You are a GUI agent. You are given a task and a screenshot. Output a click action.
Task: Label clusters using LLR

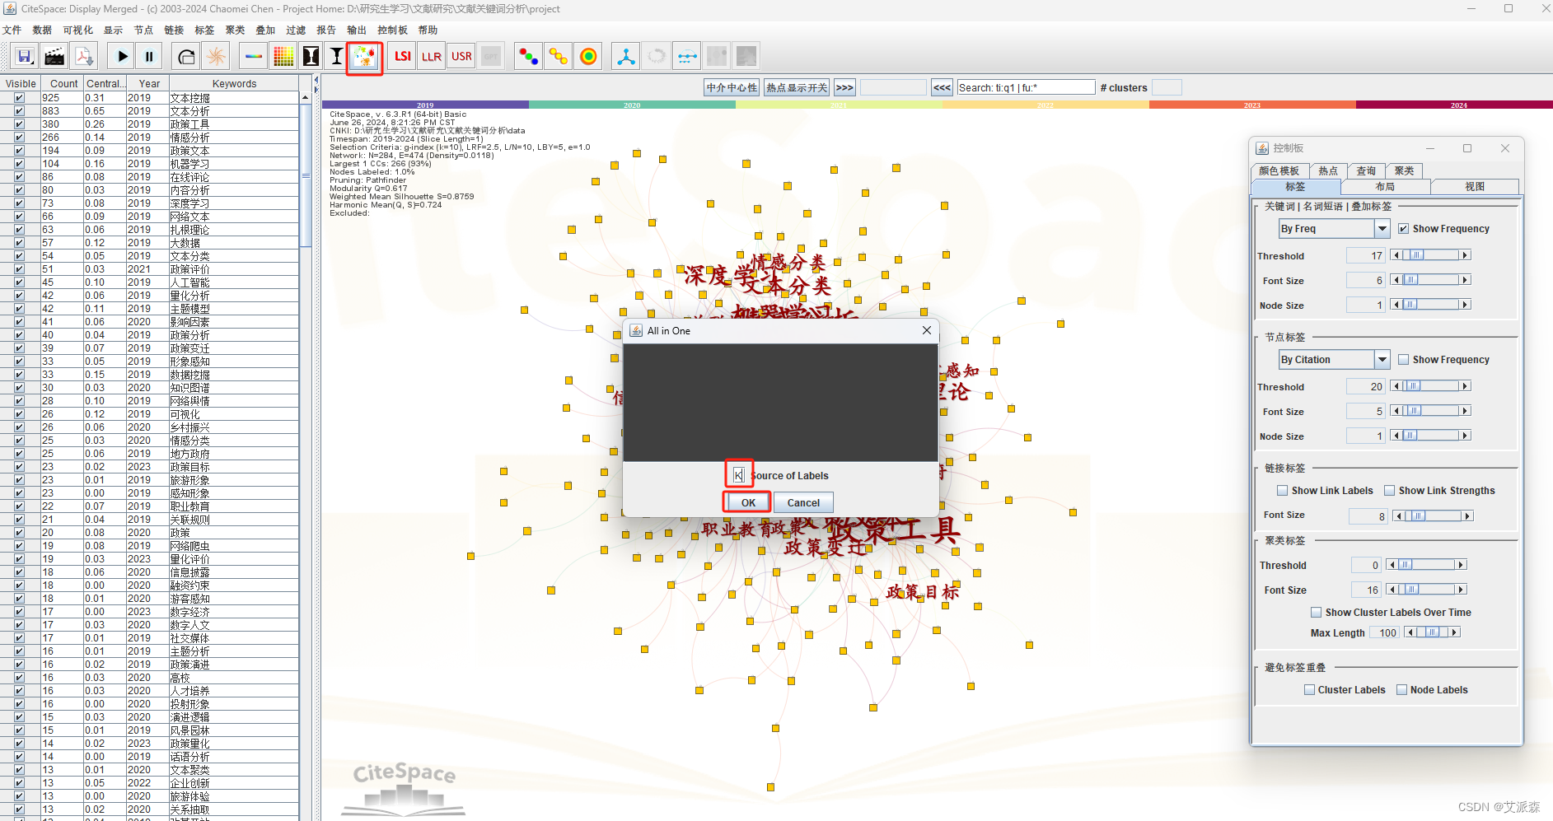[x=431, y=56]
